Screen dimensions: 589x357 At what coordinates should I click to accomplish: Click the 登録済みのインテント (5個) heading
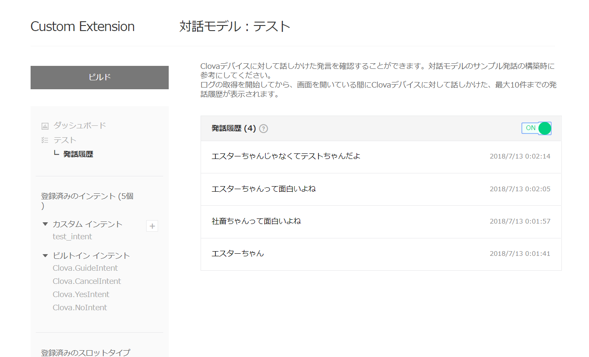87,201
